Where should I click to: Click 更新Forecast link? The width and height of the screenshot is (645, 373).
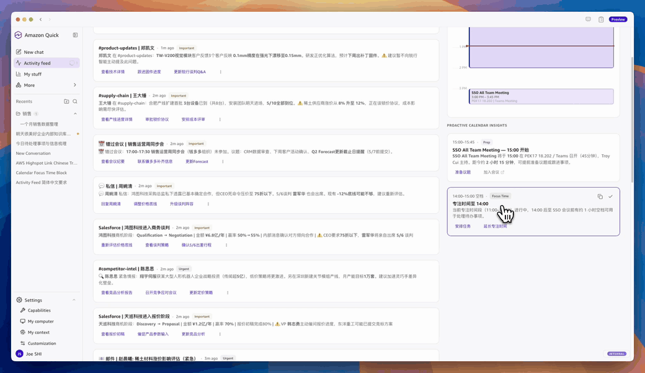tap(197, 162)
